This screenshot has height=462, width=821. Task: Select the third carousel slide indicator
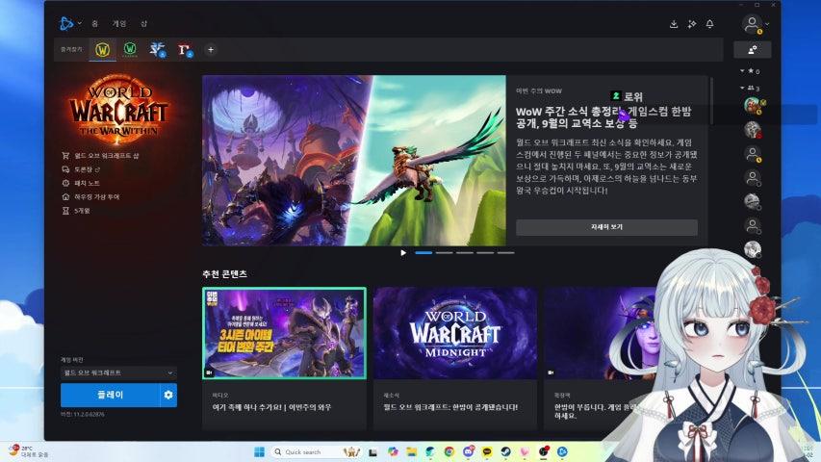[465, 253]
